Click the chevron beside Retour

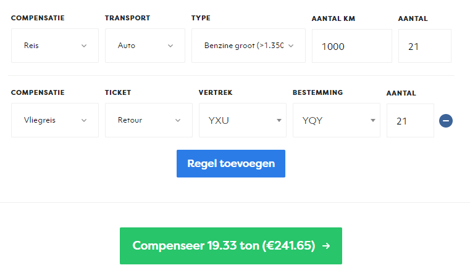click(x=178, y=120)
